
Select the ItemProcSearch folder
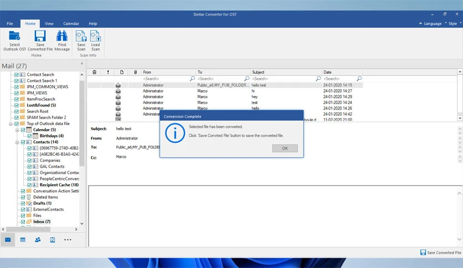coord(41,99)
